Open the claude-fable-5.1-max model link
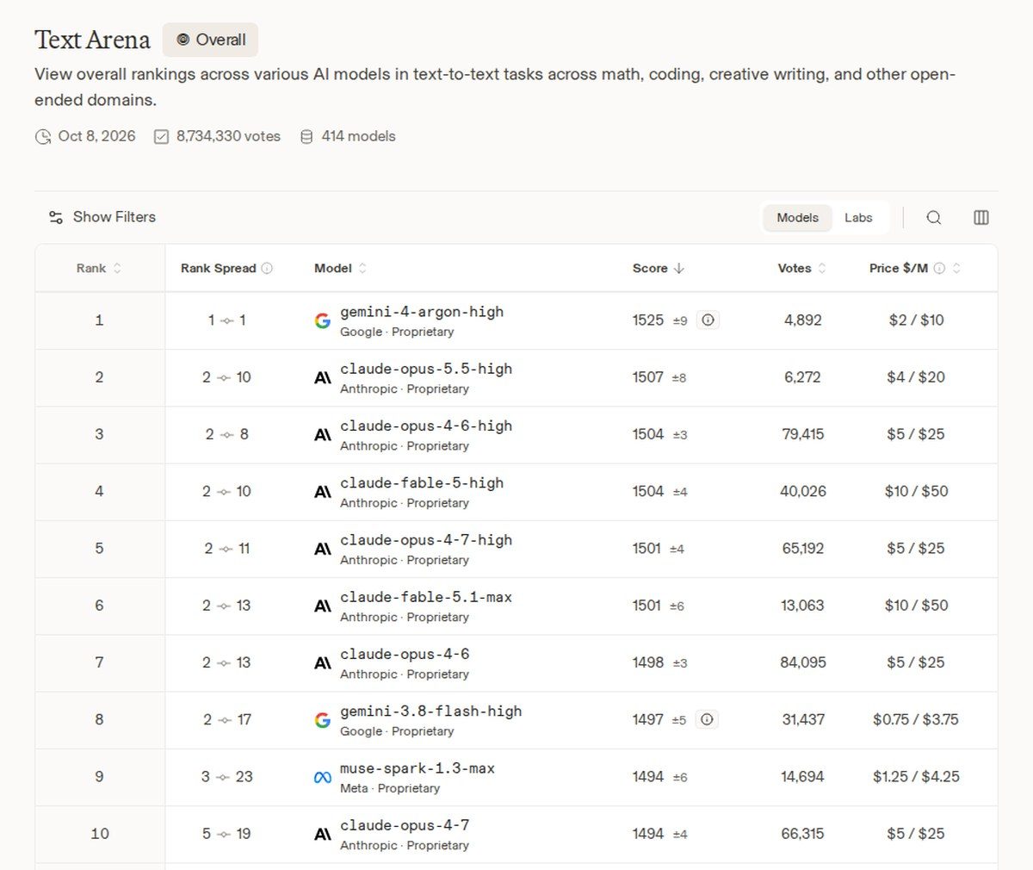Screen dimensions: 1033x870 tap(426, 597)
